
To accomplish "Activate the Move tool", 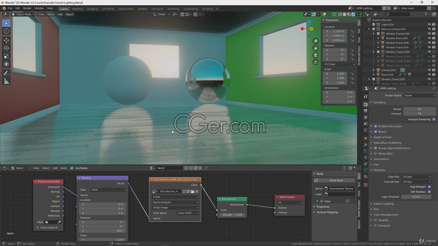I will tap(6, 40).
